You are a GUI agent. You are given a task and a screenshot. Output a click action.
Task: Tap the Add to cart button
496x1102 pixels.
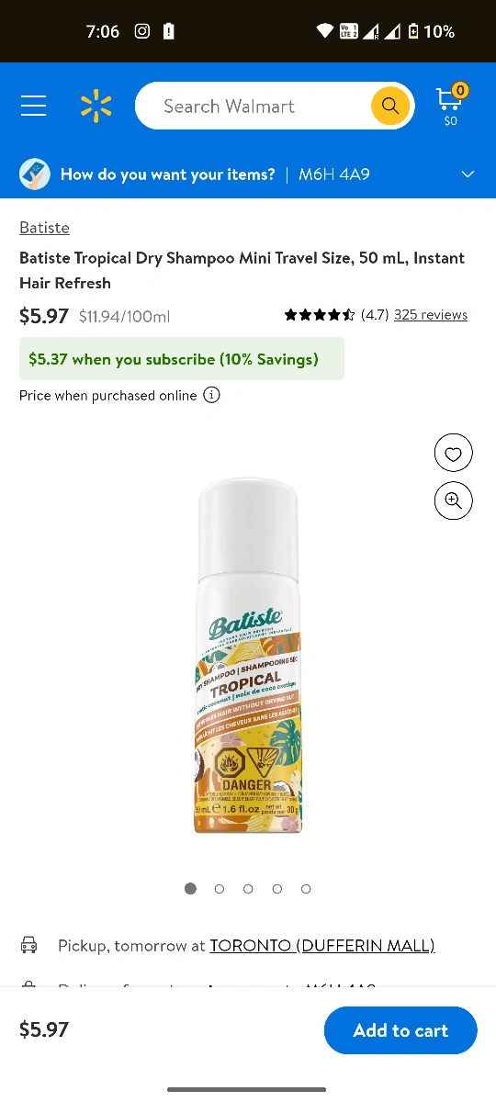pyautogui.click(x=400, y=1030)
